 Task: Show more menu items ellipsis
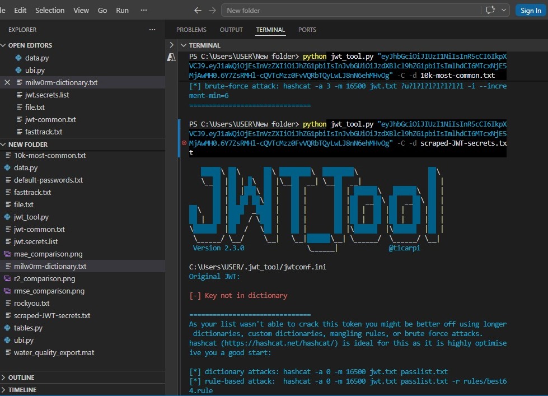[x=144, y=10]
